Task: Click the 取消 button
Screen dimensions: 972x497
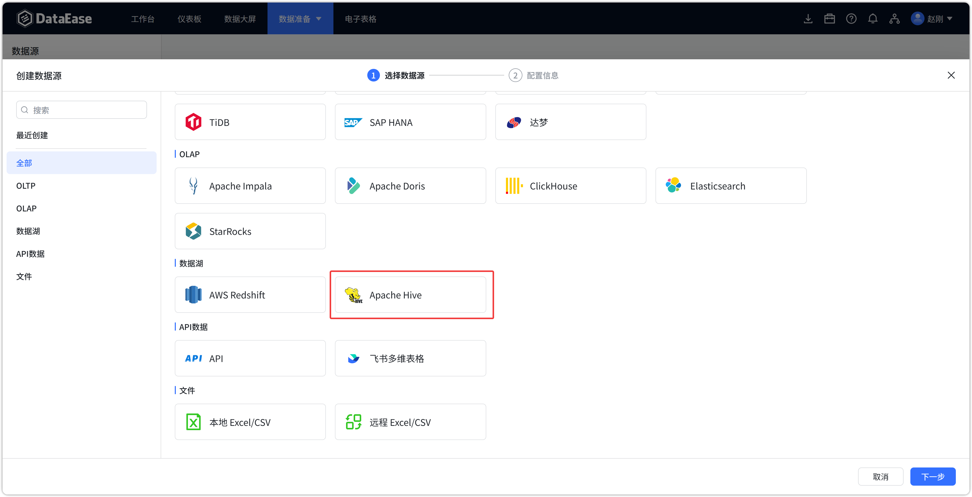Action: 881,477
